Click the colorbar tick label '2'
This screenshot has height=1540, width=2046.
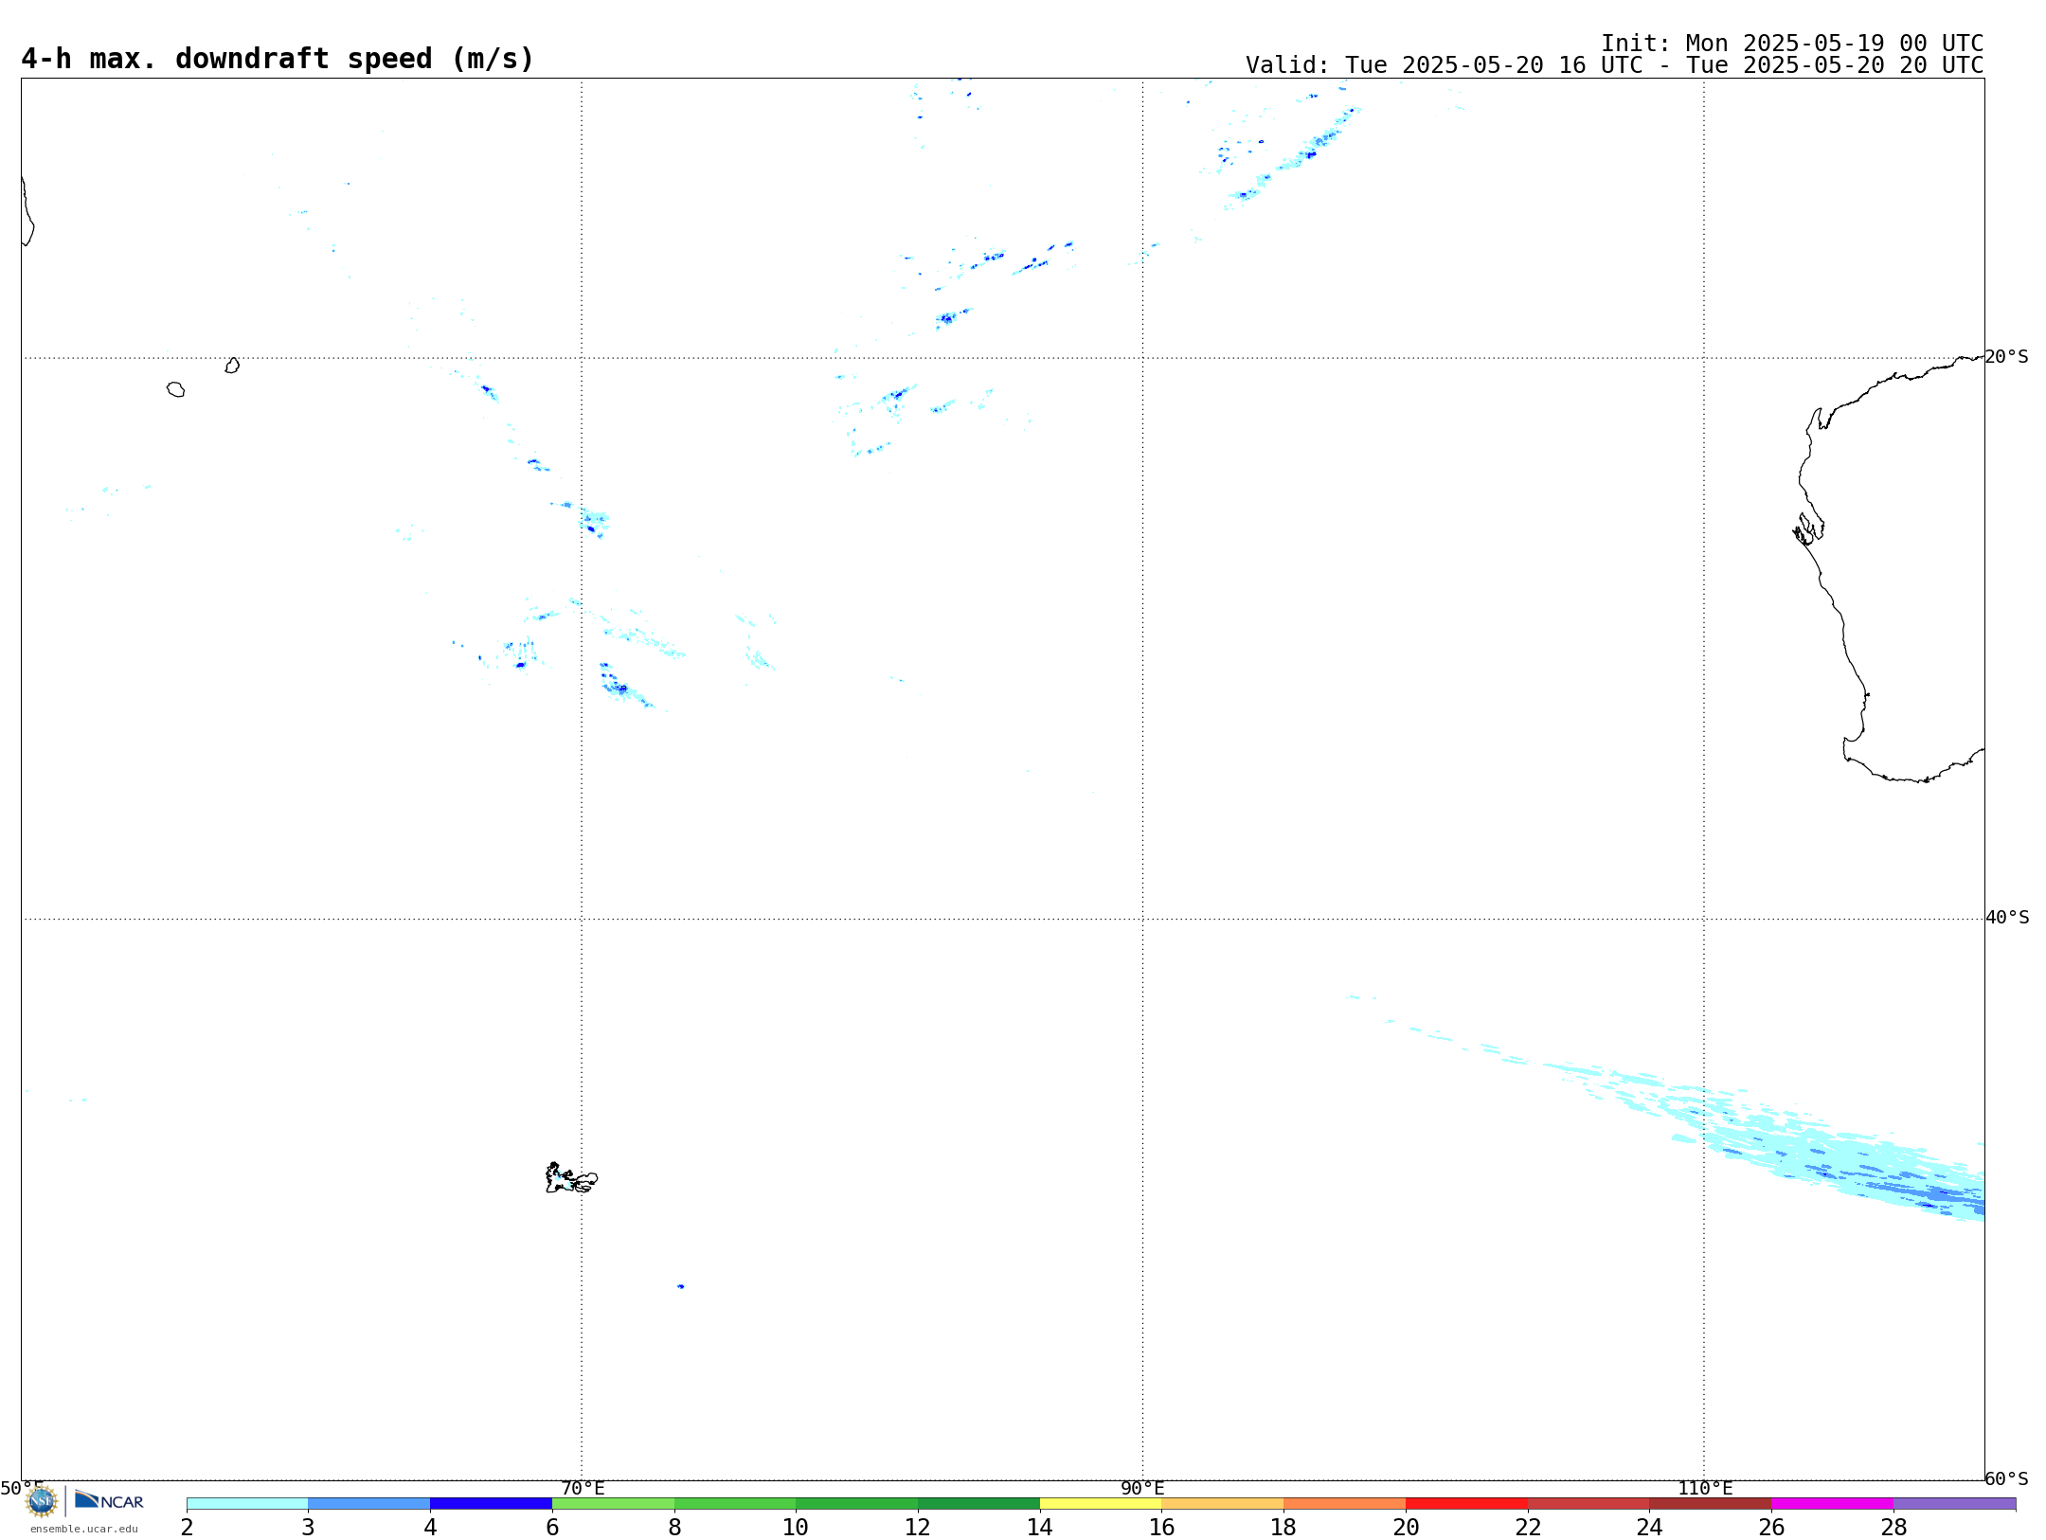pos(187,1527)
